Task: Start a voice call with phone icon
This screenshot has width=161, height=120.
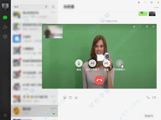Action: click(x=148, y=97)
